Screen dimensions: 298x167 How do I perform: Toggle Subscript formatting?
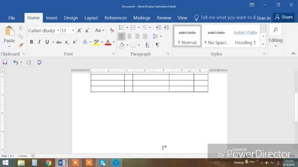[67, 42]
